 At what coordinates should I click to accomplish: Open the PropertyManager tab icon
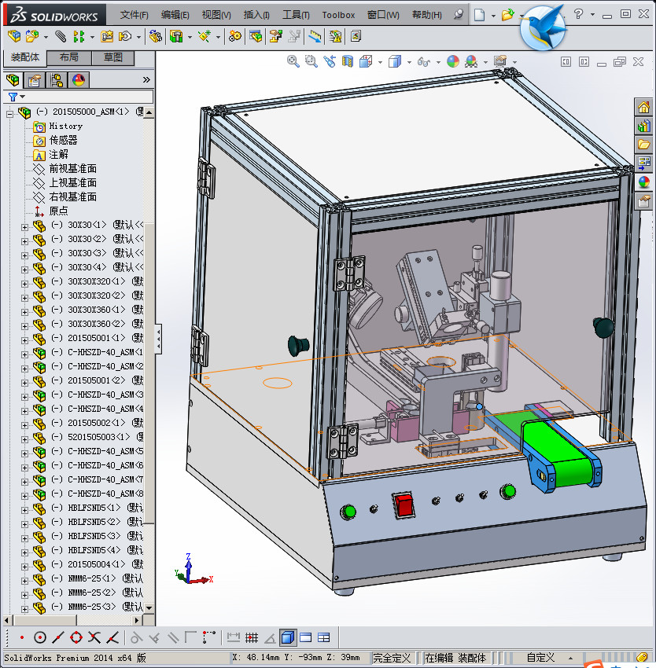35,79
